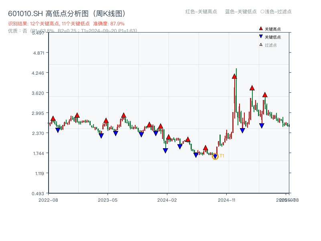The image size is (321, 241).
Task: Click the blue low triangle directly below 1.744 level, left of T1
Action: [x=196, y=155]
